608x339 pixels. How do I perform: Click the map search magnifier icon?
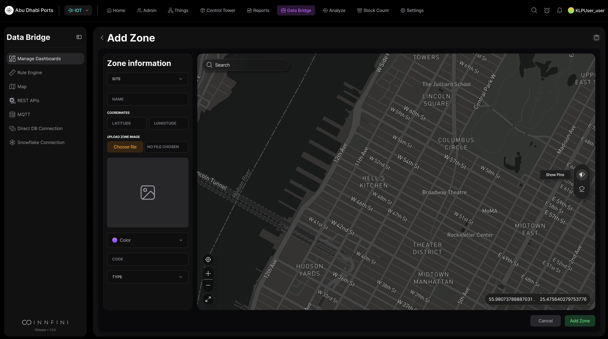point(209,65)
